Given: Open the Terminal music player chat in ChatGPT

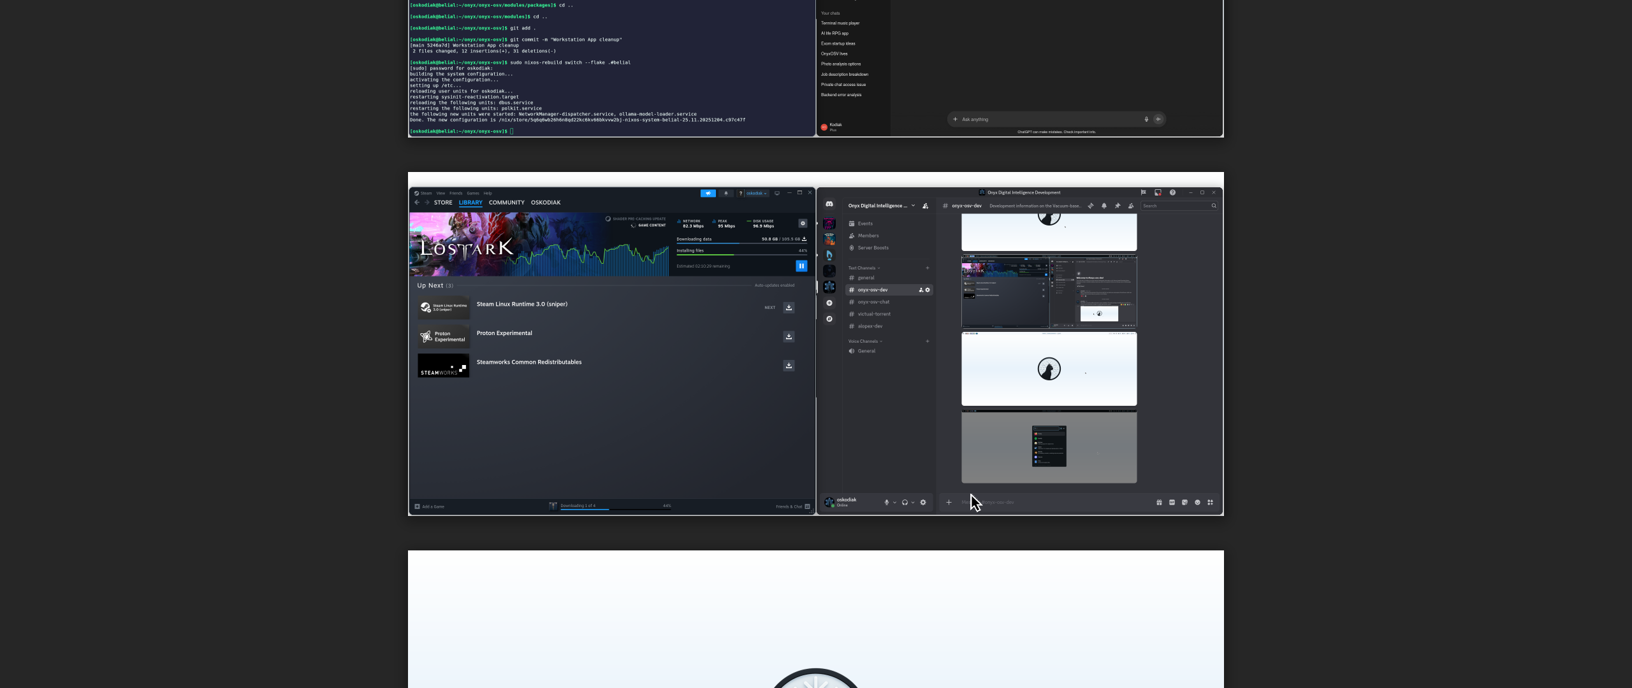Looking at the screenshot, I should click(x=840, y=23).
